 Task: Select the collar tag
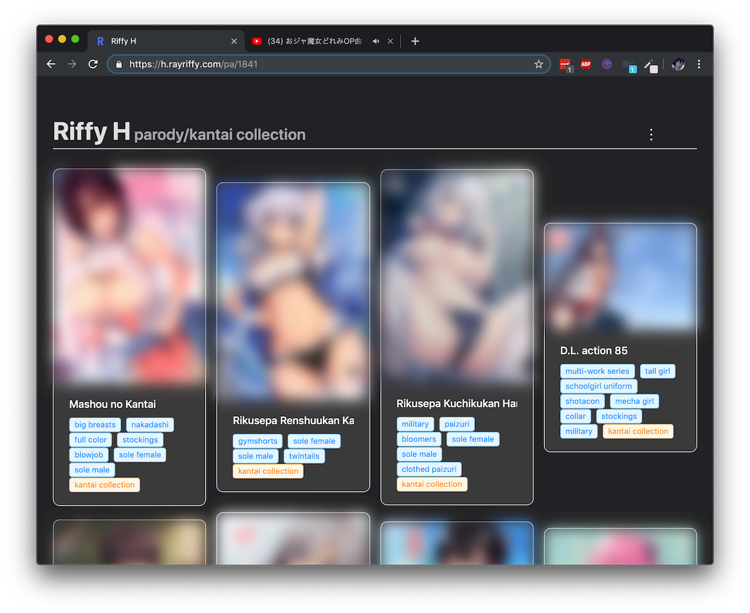576,416
